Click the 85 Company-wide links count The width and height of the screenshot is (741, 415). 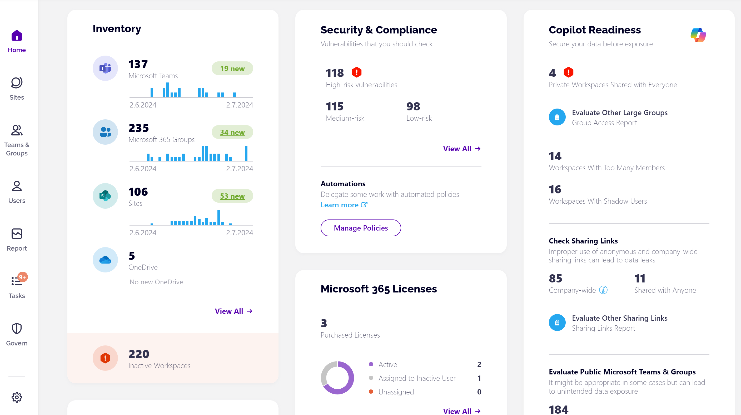[555, 278]
